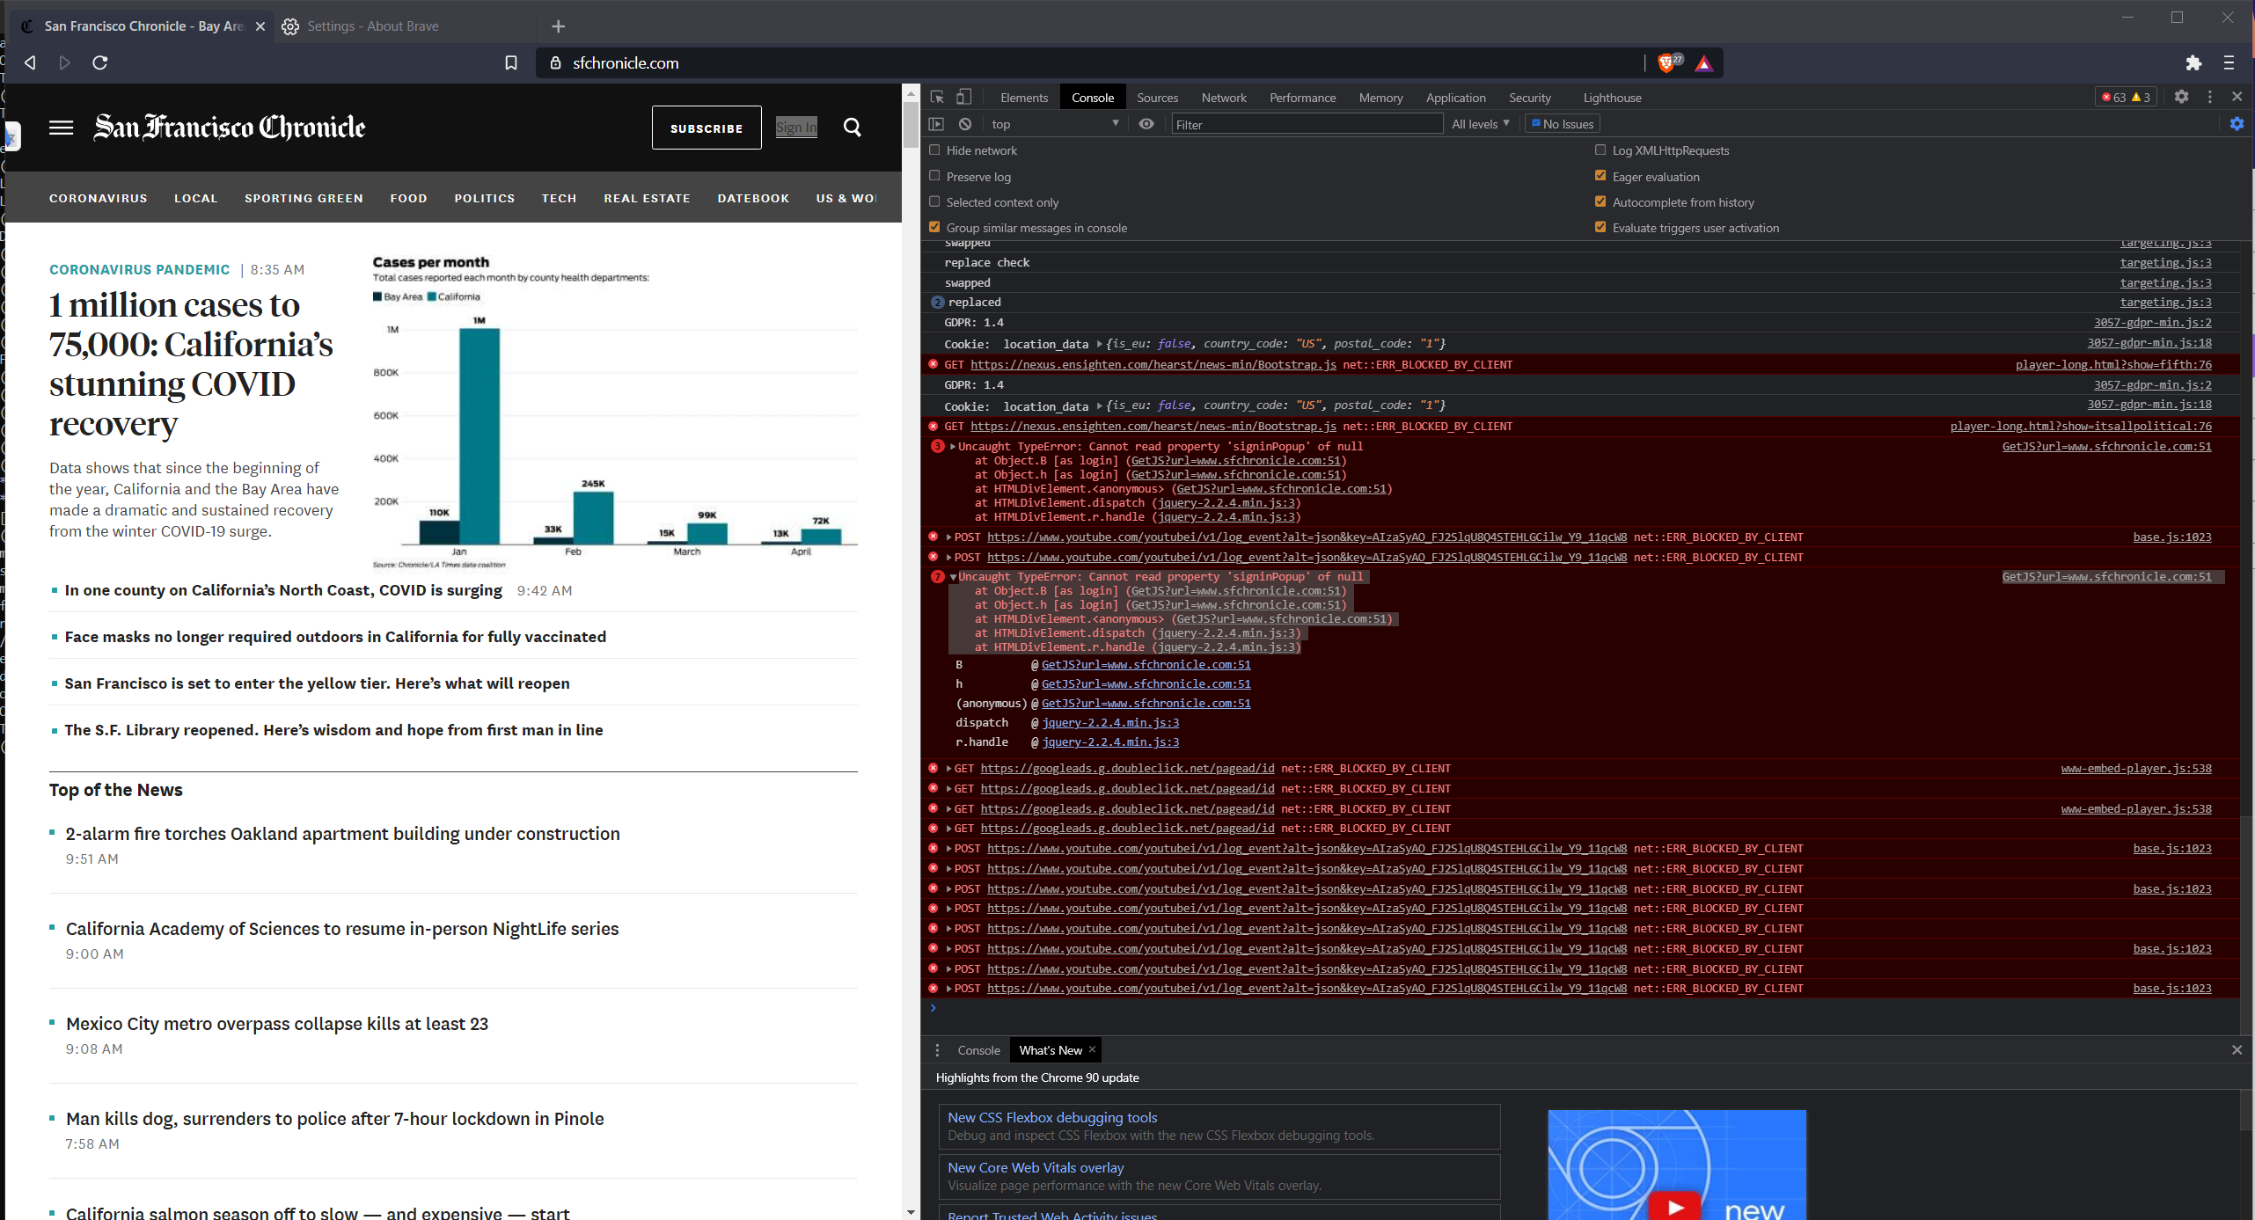This screenshot has height=1220, width=2255.
Task: Switch to the What's New tab
Action: coord(1050,1049)
